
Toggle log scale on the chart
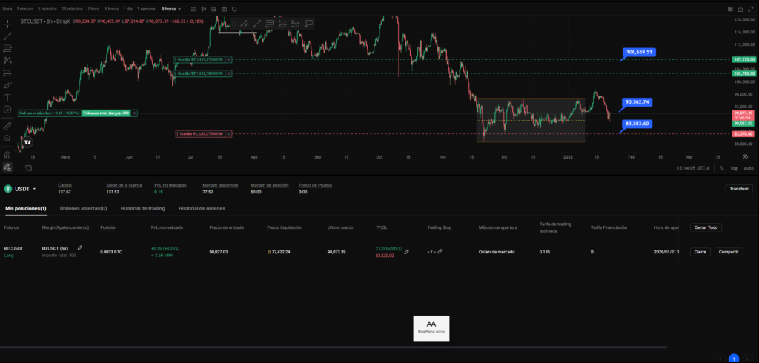tap(734, 168)
